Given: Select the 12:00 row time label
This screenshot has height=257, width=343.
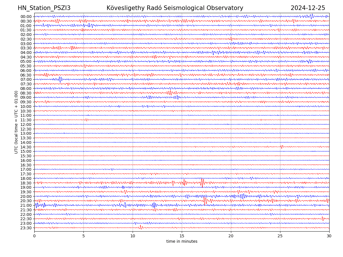Looking at the screenshot, I should tap(26, 125).
